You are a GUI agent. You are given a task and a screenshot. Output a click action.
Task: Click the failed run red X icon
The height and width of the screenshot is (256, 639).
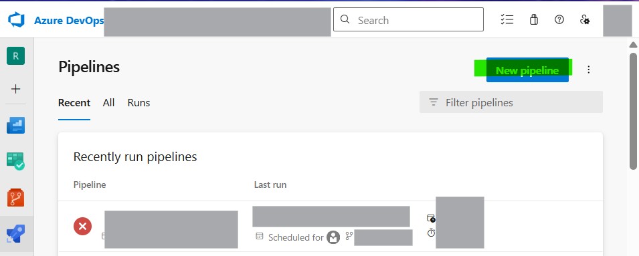click(83, 226)
